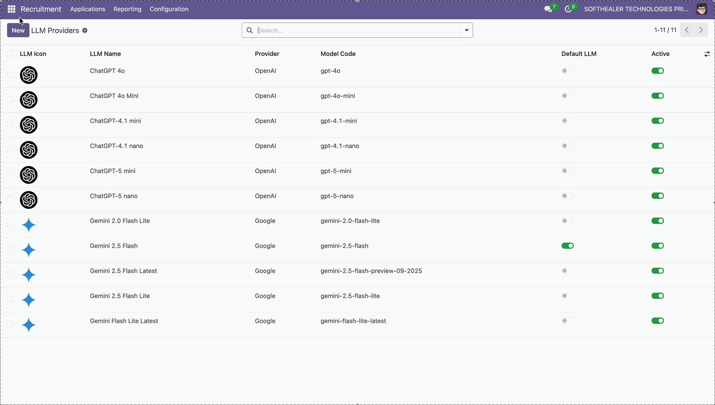
Task: Enable Default LLM for ChatGPT 4o Mini
Action: (x=568, y=96)
